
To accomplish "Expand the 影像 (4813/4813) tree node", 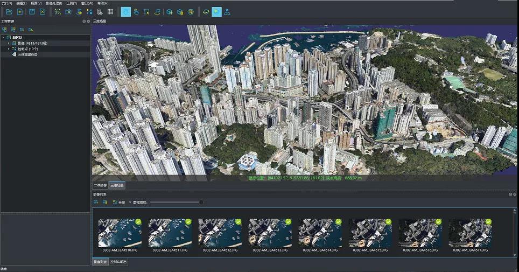I will pyautogui.click(x=9, y=43).
